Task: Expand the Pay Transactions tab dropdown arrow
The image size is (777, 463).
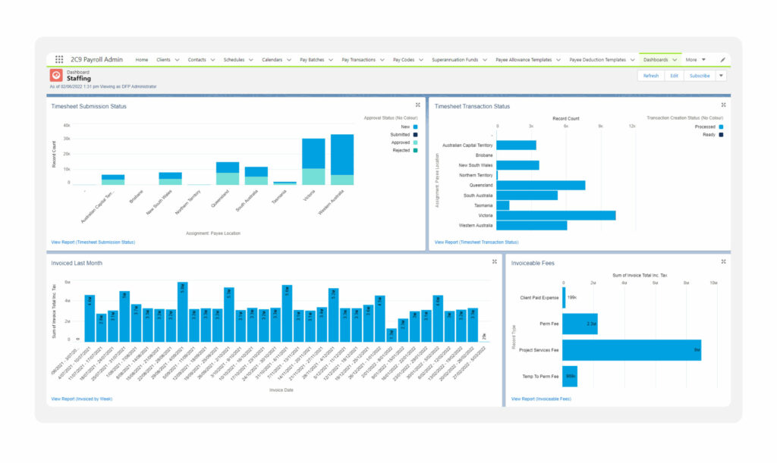Action: tap(382, 60)
